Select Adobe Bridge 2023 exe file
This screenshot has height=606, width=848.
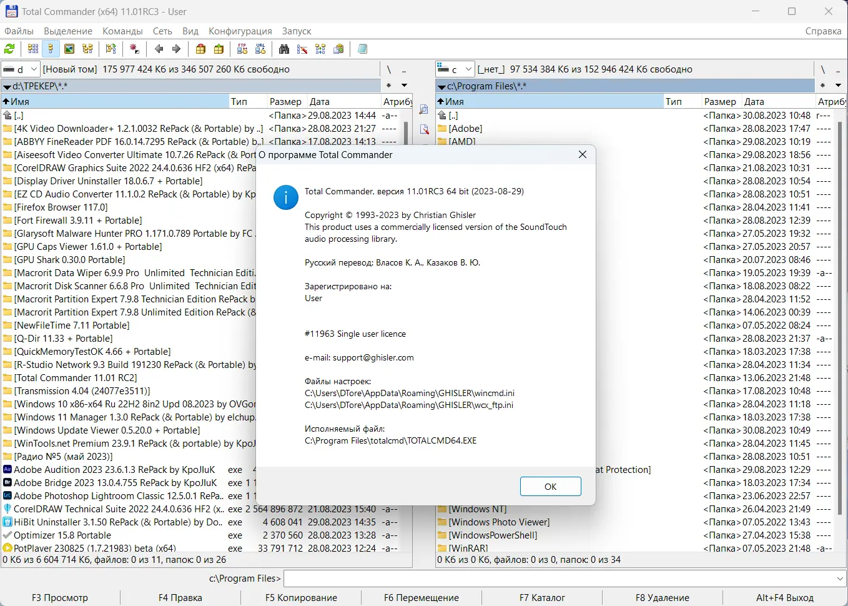(116, 482)
